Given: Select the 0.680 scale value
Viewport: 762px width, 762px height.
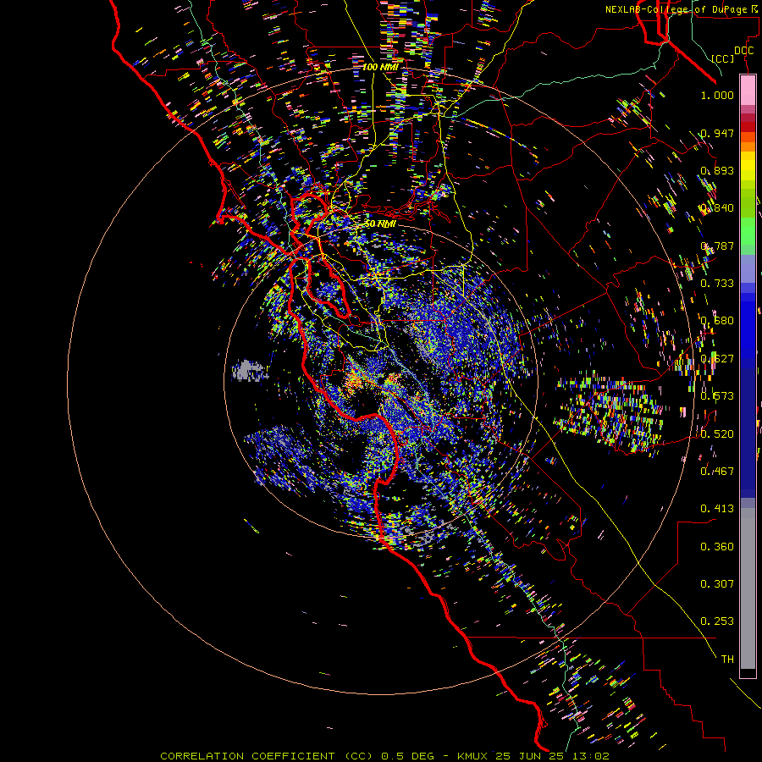Looking at the screenshot, I should point(717,321).
